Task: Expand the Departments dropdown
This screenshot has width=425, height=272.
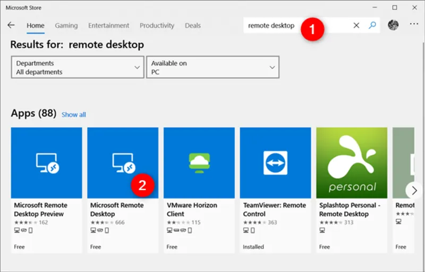Action: pyautogui.click(x=78, y=67)
